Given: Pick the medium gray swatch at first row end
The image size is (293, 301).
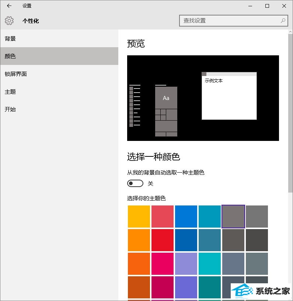Looking at the screenshot, I should pos(257,216).
